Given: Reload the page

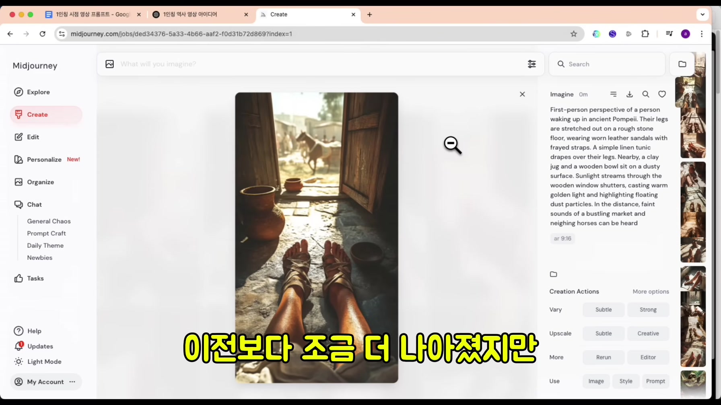Looking at the screenshot, I should click(x=42, y=34).
